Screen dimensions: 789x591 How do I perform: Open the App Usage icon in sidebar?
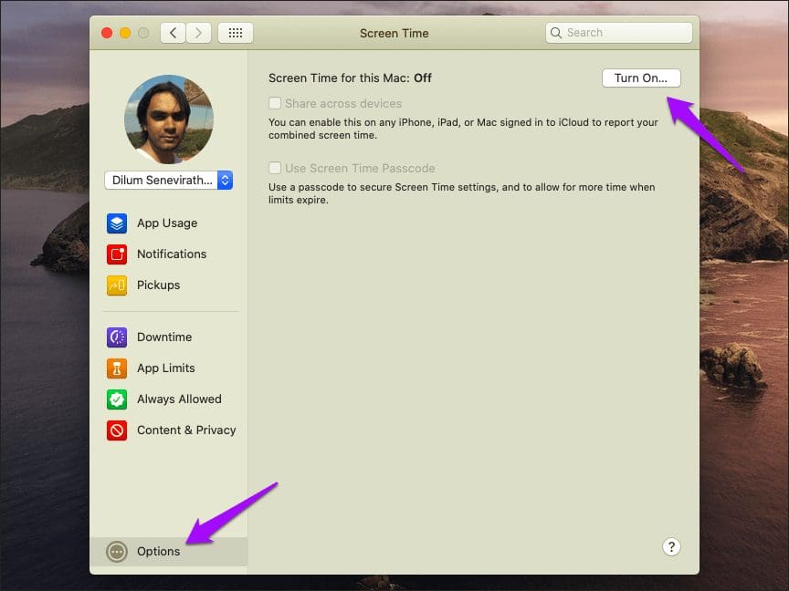click(117, 223)
